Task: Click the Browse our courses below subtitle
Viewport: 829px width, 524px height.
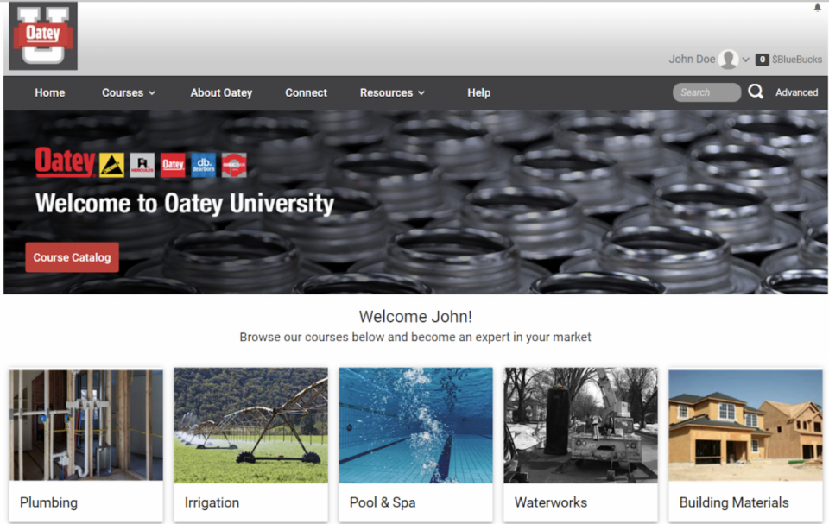Action: click(x=415, y=338)
